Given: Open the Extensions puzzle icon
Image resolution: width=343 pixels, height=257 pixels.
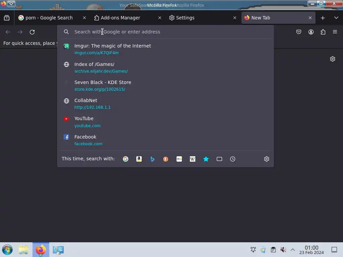Looking at the screenshot, I should 323,32.
